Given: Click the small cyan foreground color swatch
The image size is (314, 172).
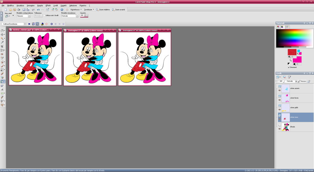Looking at the screenshot, I should click(299, 51).
